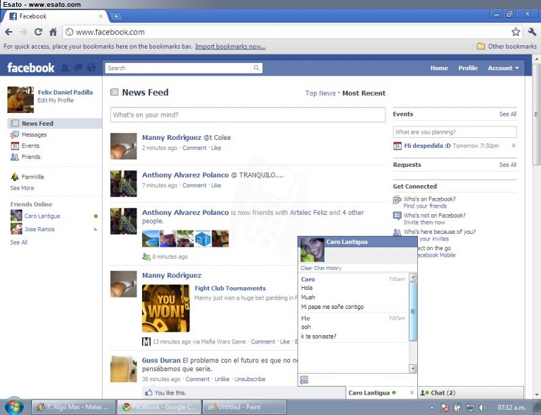Open the browser home page icon

pos(53,32)
